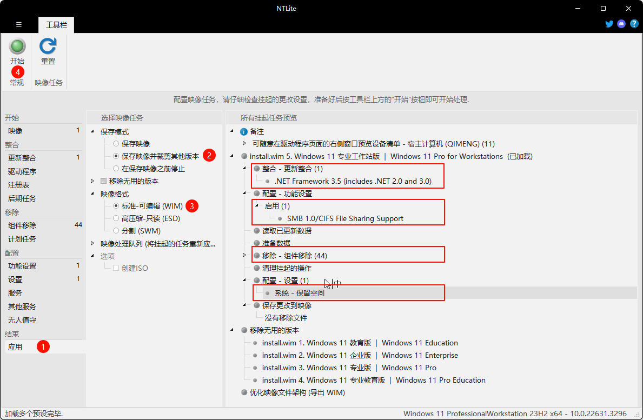Expand the 可随意在驱动程序页面 note row
The width and height of the screenshot is (643, 420).
pyautogui.click(x=244, y=143)
